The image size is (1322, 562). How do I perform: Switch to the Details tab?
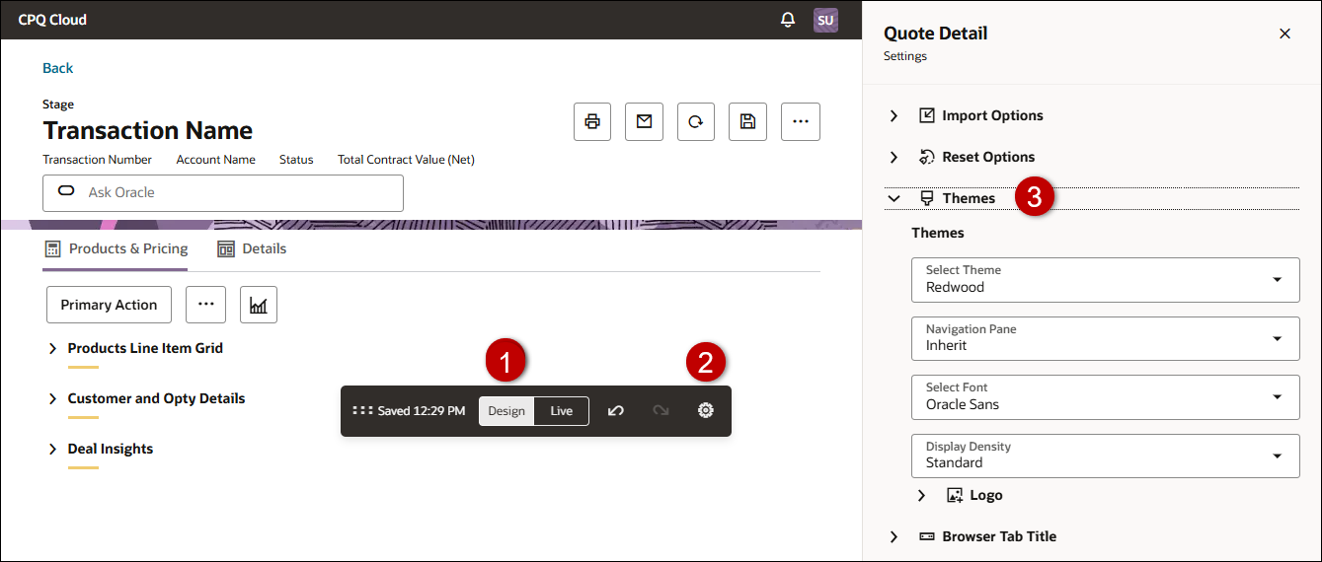[253, 248]
